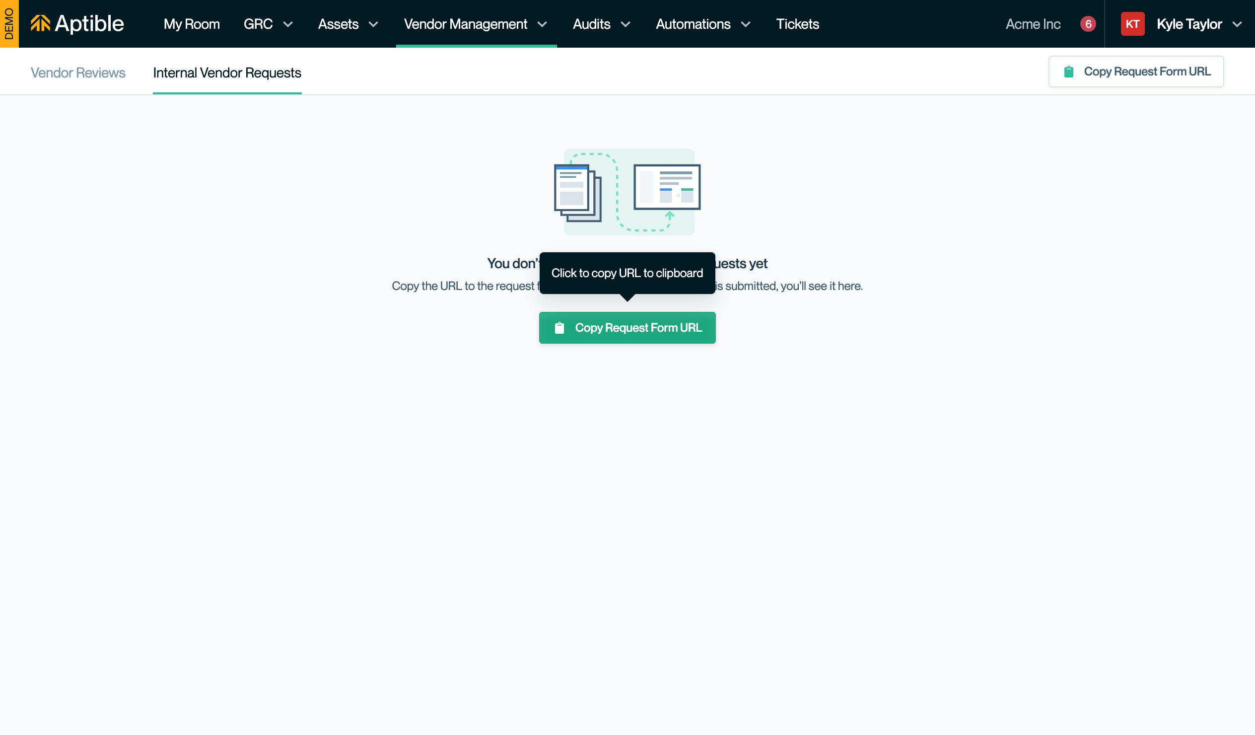Image resolution: width=1255 pixels, height=735 pixels.
Task: Click the yellow DEMO banner
Action: pos(9,24)
